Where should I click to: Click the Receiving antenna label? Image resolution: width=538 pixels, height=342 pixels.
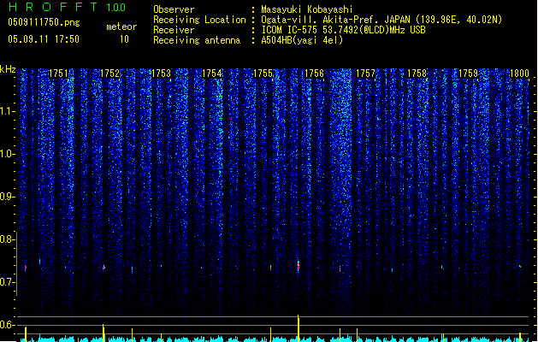click(x=197, y=40)
